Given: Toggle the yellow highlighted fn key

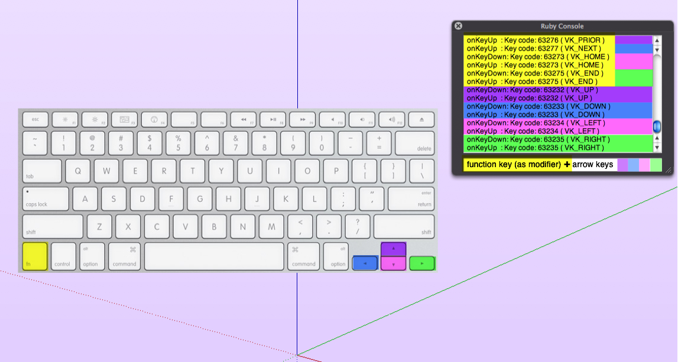Looking at the screenshot, I should 34,257.
